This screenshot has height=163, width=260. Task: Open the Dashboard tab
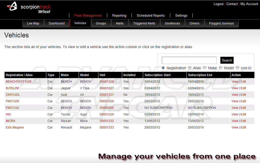(57, 23)
